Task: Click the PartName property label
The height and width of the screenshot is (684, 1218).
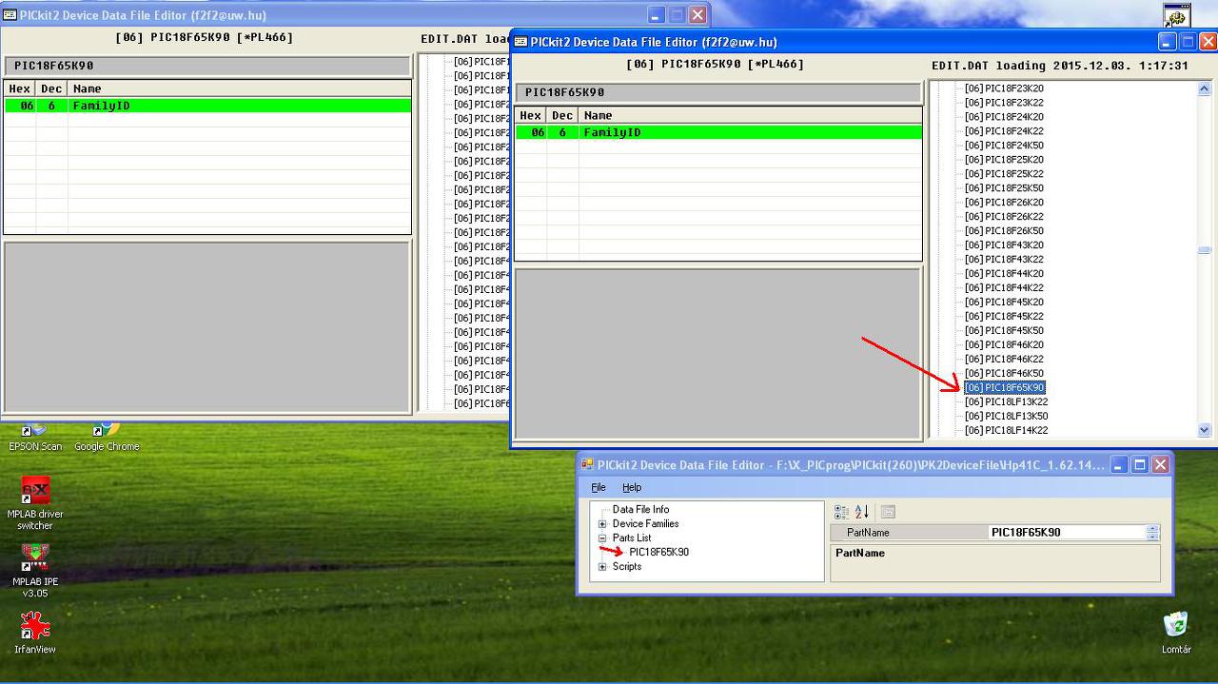Action: (x=868, y=533)
